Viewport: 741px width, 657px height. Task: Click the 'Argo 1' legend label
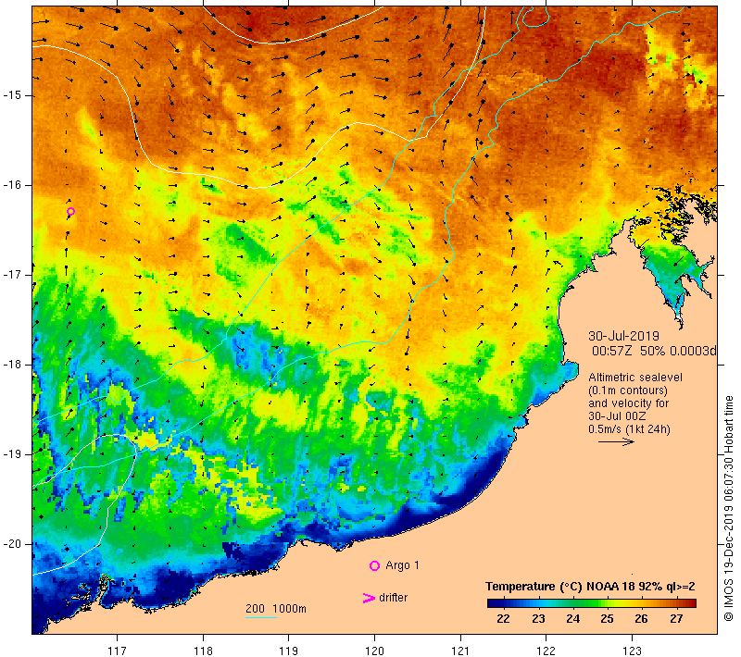[x=402, y=565]
